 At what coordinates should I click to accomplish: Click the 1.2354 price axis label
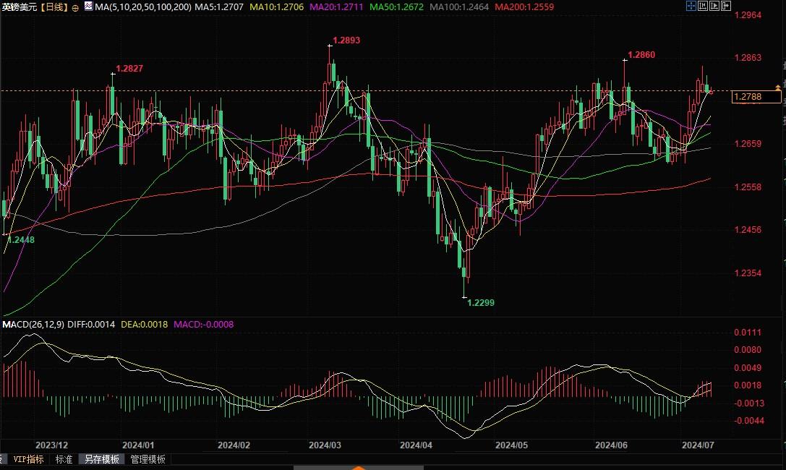pos(748,273)
